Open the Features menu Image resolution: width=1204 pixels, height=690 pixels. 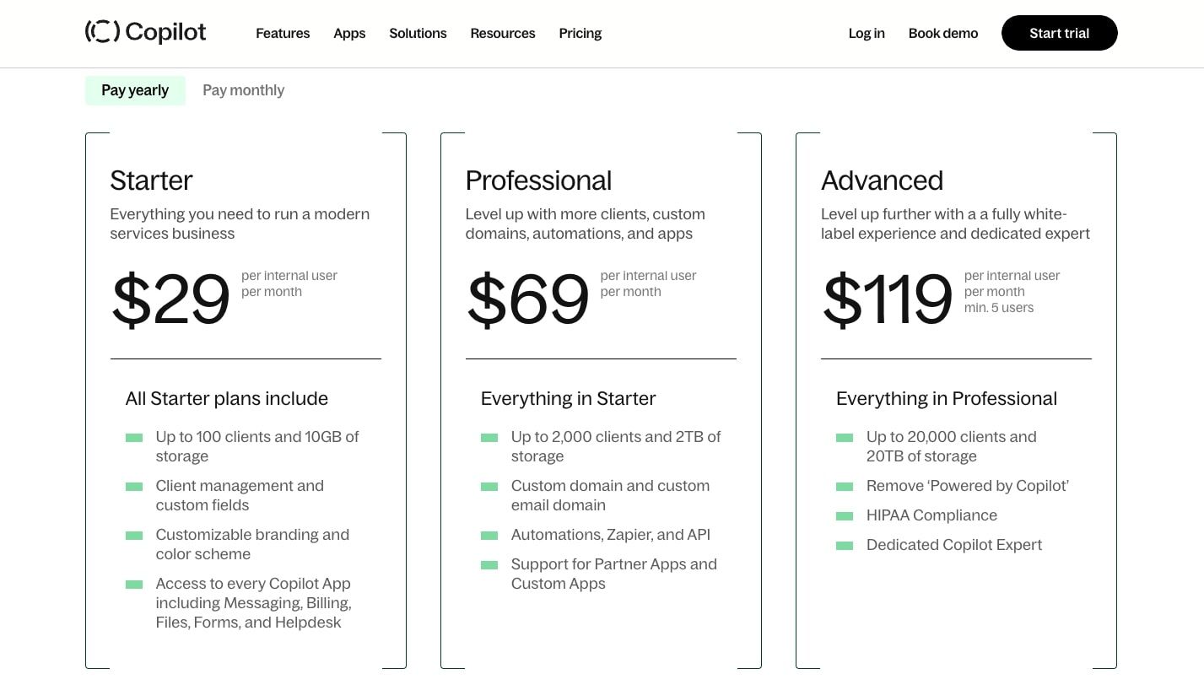(283, 34)
